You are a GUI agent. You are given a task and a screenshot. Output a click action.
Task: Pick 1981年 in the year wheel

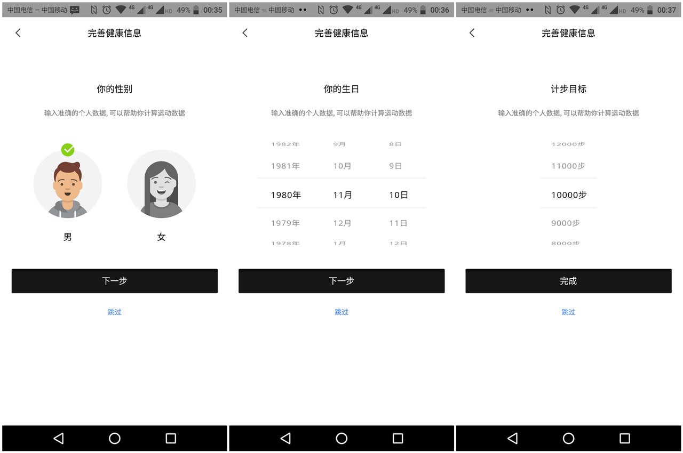tap(286, 166)
